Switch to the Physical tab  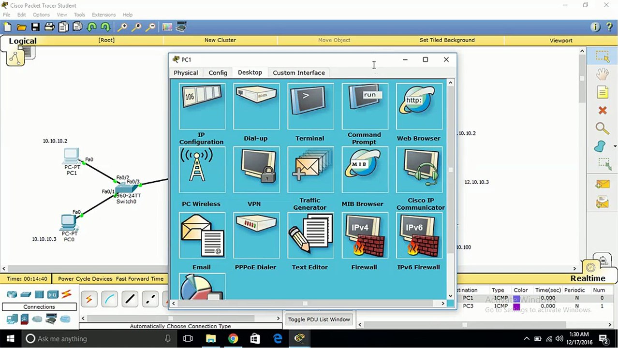coord(186,72)
